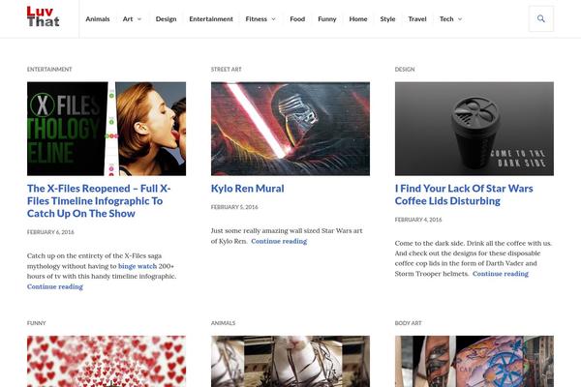581x387 pixels.
Task: Go to the Design section
Action: [x=166, y=19]
